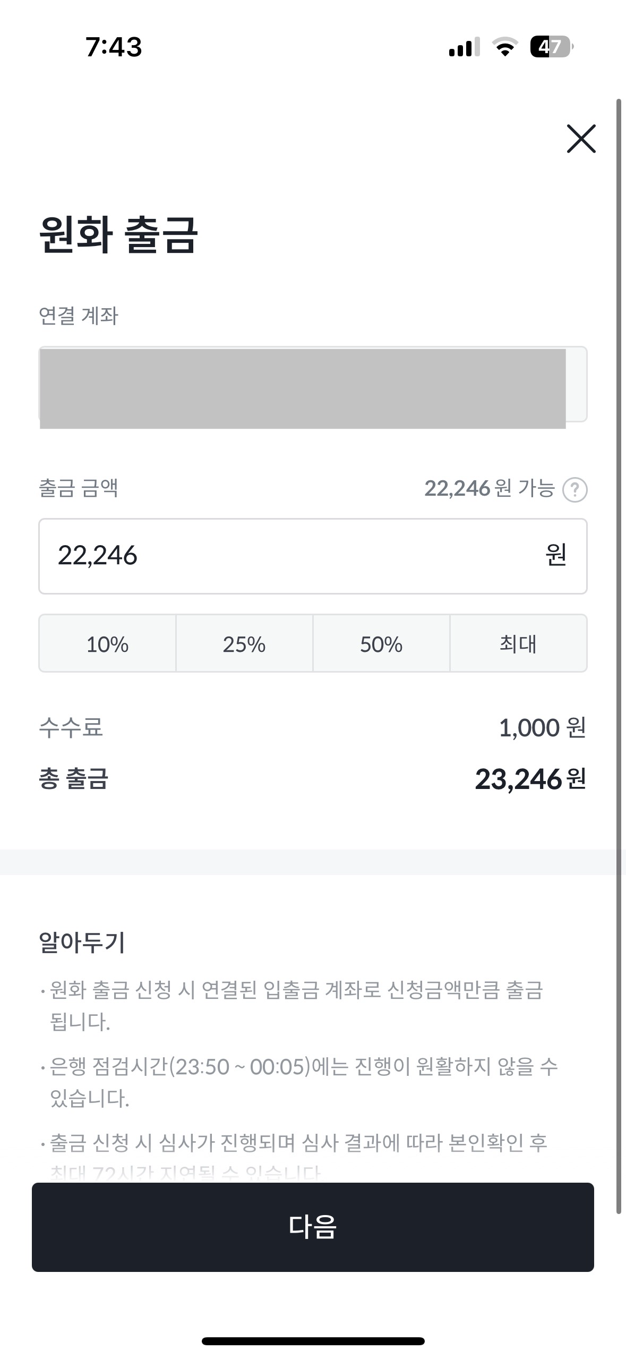Choose 최대 maximum withdrawal amount
The width and height of the screenshot is (626, 1358).
click(518, 644)
